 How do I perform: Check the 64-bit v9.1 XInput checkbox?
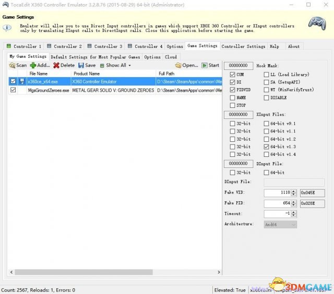(x=266, y=124)
